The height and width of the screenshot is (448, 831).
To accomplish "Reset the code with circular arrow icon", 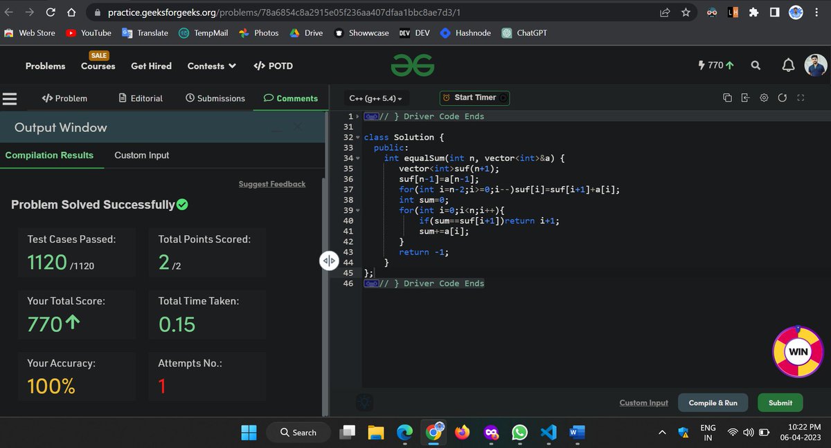I will 782,98.
